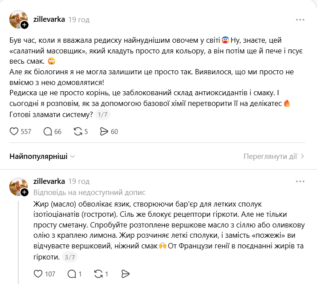317x284 pixels.
Task: Open comments on the post with 66 replies
Action: pyautogui.click(x=48, y=131)
